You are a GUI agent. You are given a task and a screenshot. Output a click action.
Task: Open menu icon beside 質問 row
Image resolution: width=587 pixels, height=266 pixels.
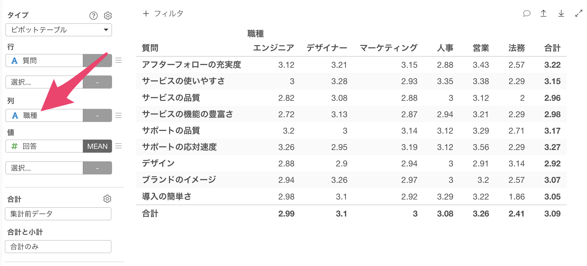[119, 61]
